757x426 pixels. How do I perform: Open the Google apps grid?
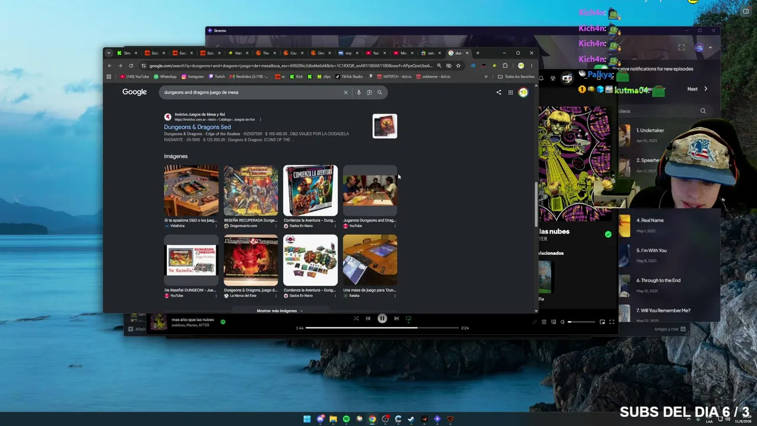[x=510, y=92]
